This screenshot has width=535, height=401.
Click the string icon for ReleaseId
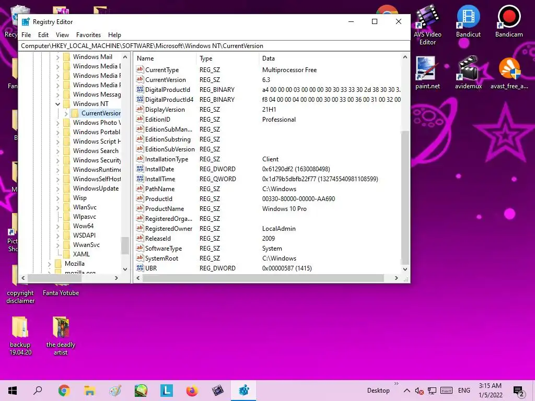point(140,238)
